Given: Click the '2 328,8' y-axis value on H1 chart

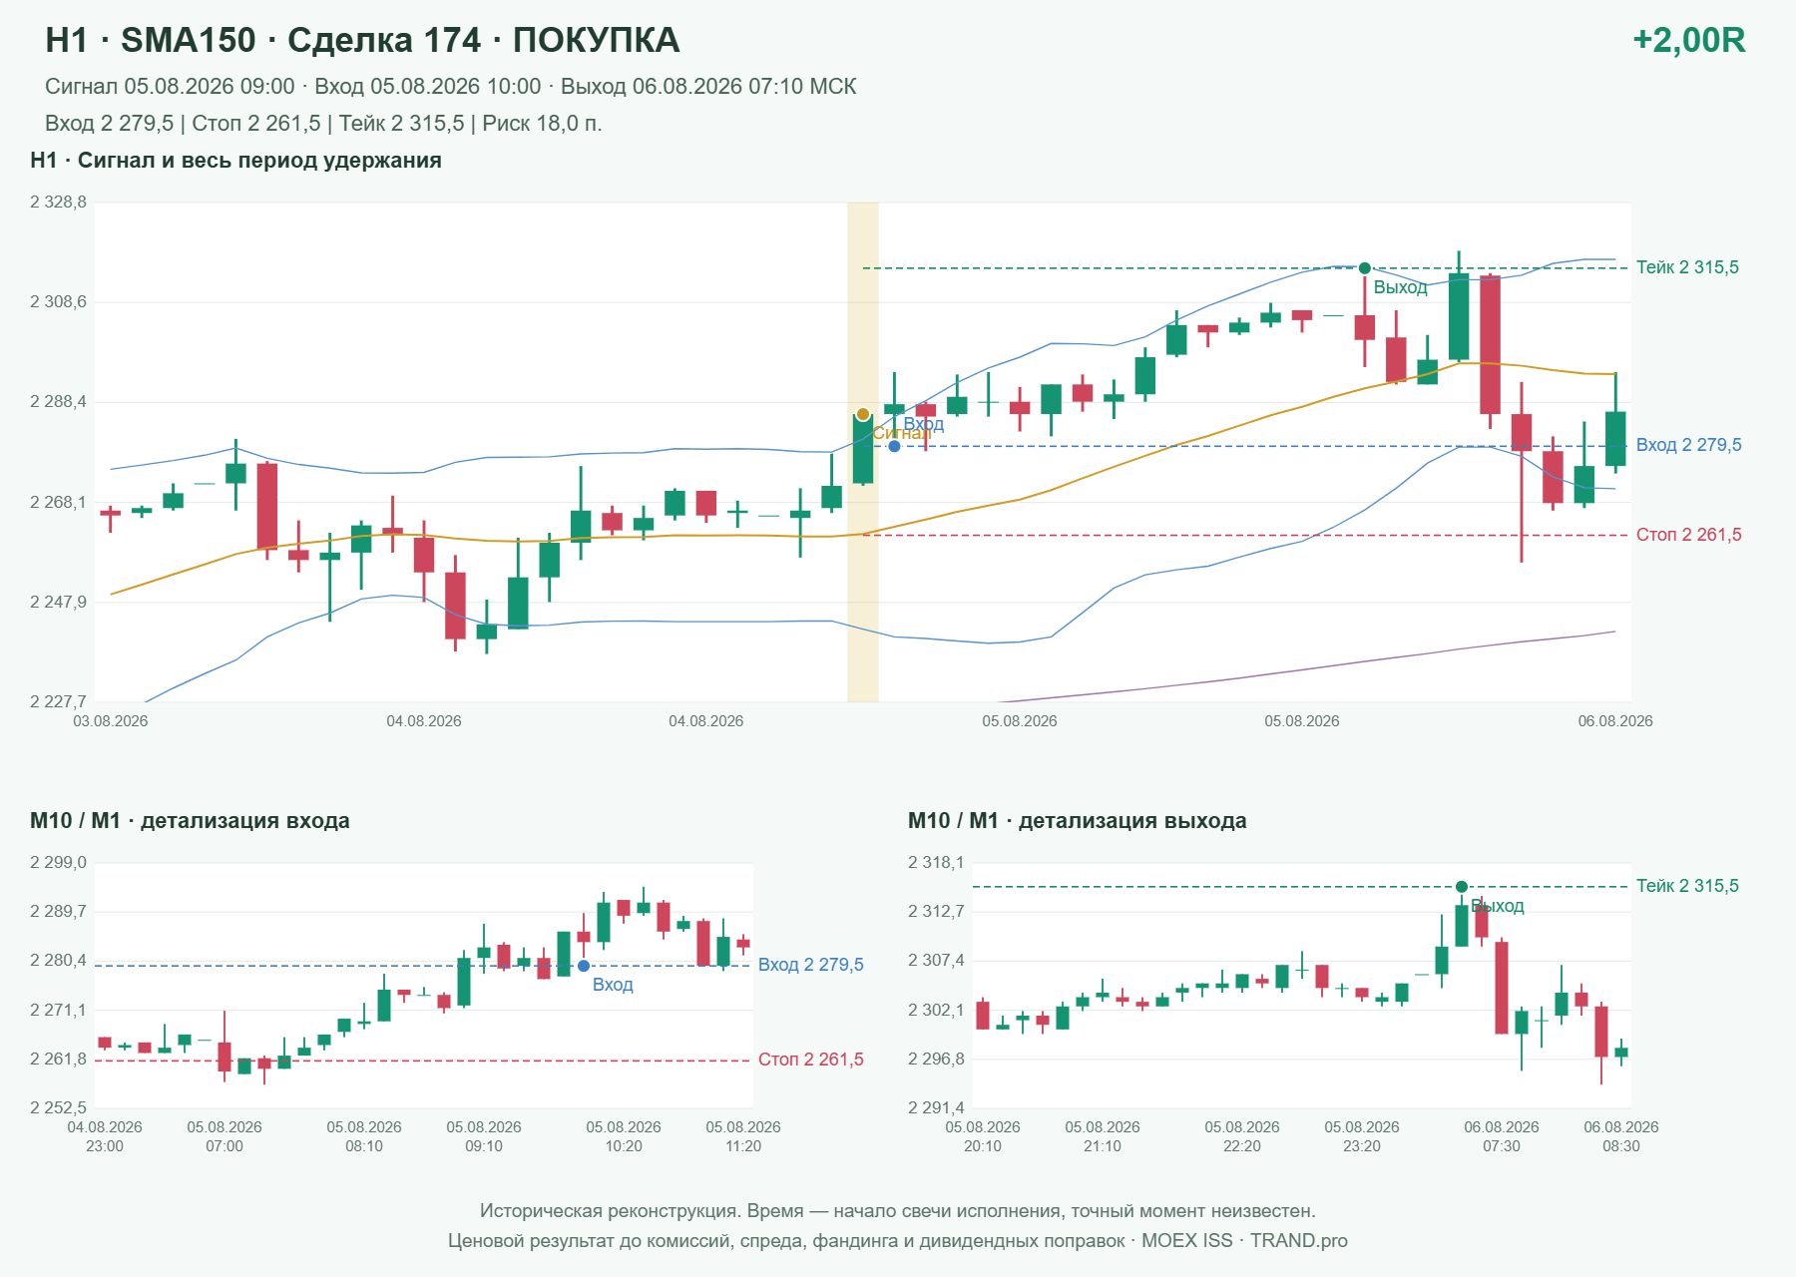Looking at the screenshot, I should click(58, 203).
